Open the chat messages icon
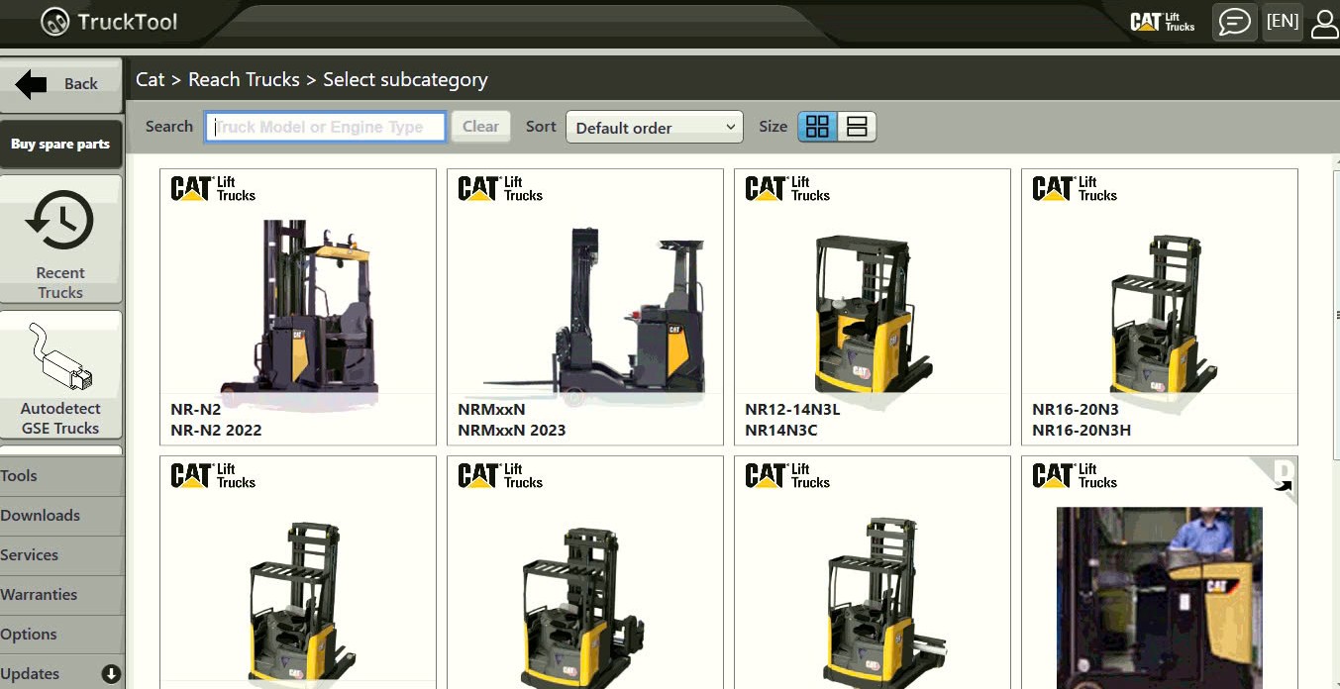Image resolution: width=1340 pixels, height=689 pixels. click(x=1234, y=22)
